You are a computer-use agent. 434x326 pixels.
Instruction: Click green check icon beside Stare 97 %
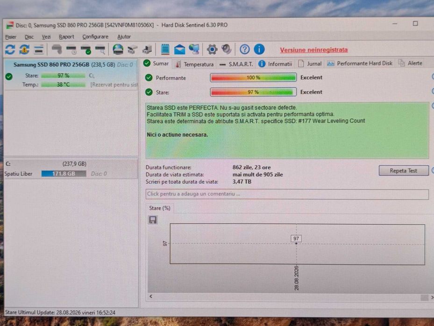pyautogui.click(x=149, y=92)
